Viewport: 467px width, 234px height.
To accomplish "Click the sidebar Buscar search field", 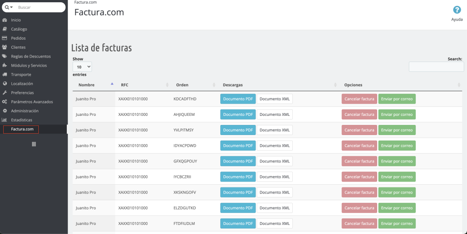I will coord(40,7).
